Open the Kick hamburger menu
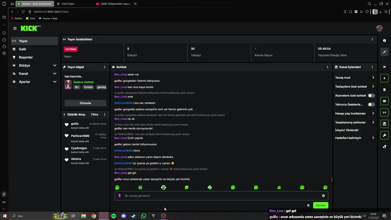The height and width of the screenshot is (220, 391). (15, 28)
